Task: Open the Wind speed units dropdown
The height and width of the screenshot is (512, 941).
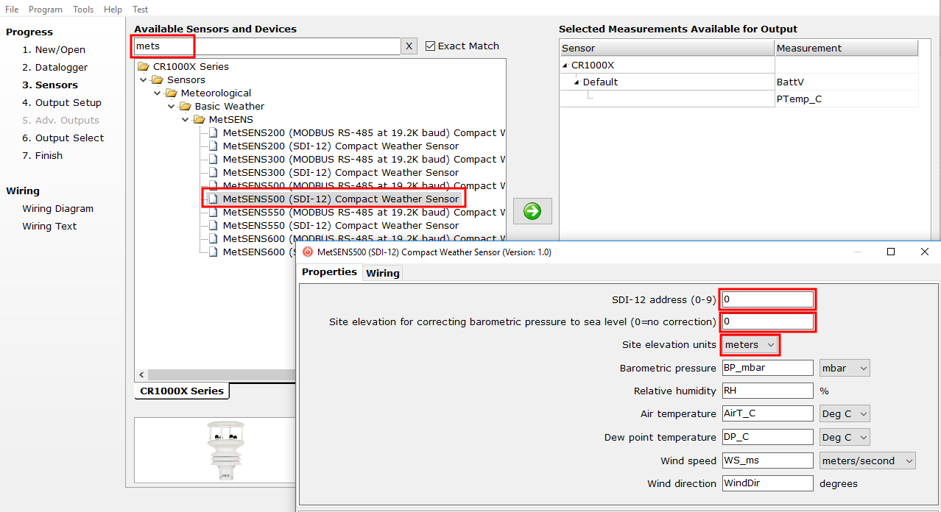Action: (x=867, y=461)
